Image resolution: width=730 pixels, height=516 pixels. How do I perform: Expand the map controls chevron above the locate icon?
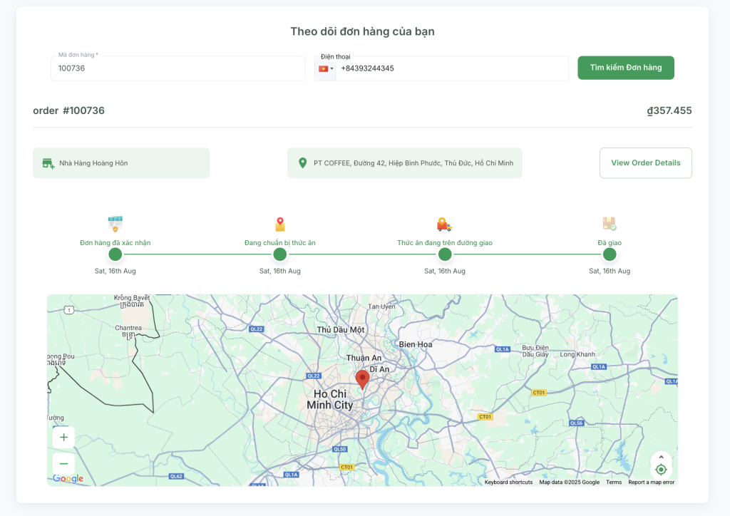pos(661,457)
